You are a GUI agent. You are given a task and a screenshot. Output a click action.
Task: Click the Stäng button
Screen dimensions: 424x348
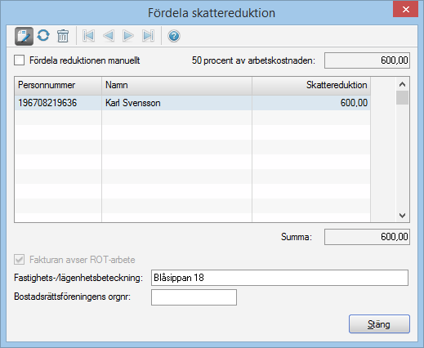pyautogui.click(x=379, y=324)
